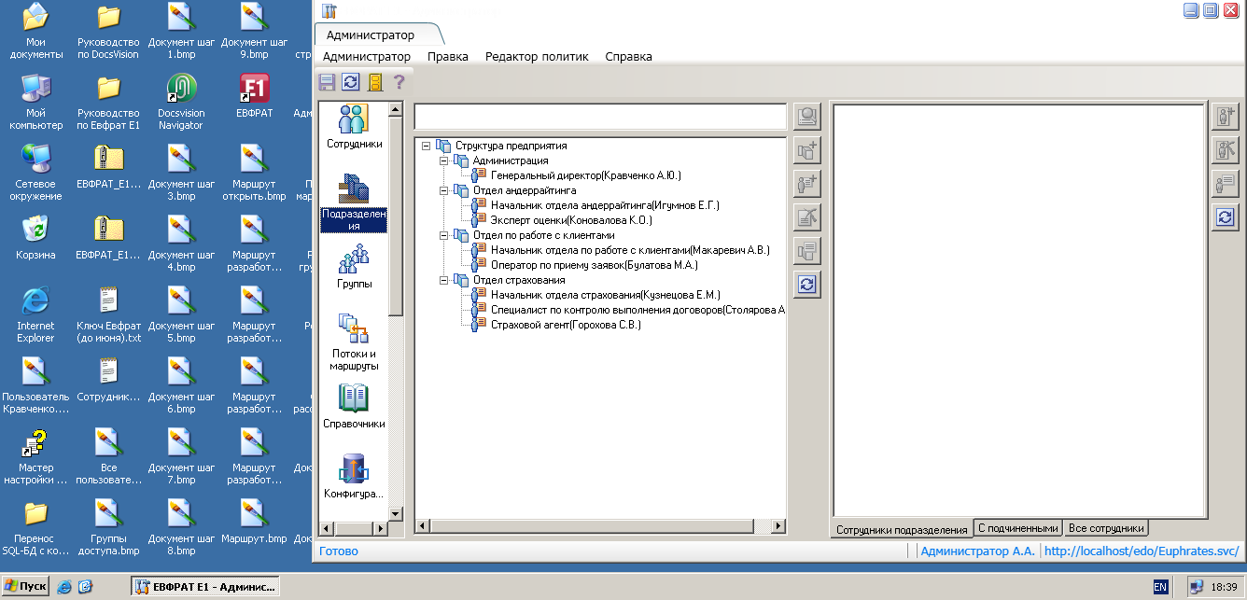Click the tree horizontal scroll right arrow
Image resolution: width=1247 pixels, height=600 pixels.
[x=778, y=527]
